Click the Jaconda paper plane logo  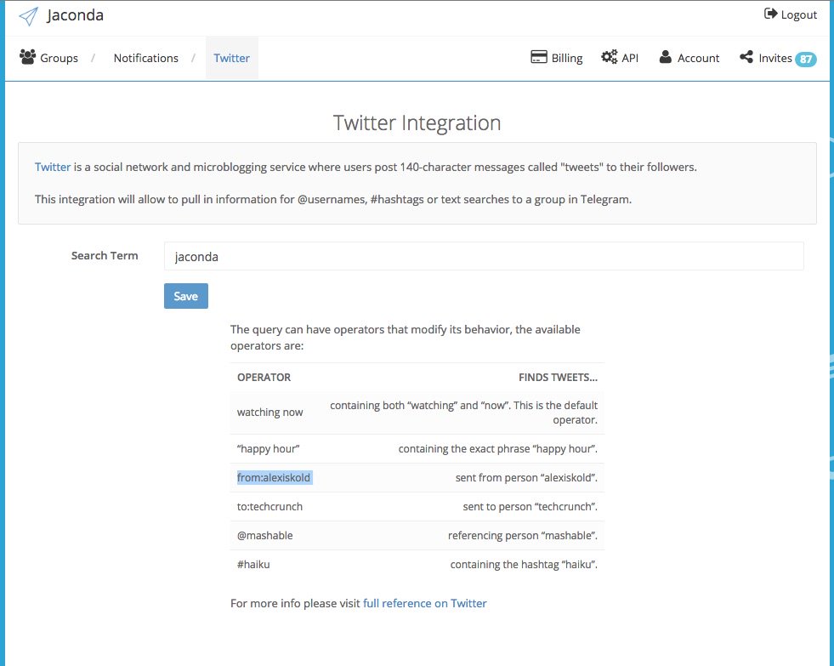pyautogui.click(x=29, y=16)
